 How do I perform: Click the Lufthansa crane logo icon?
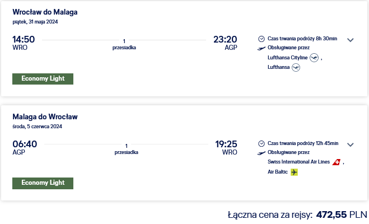pyautogui.click(x=296, y=68)
